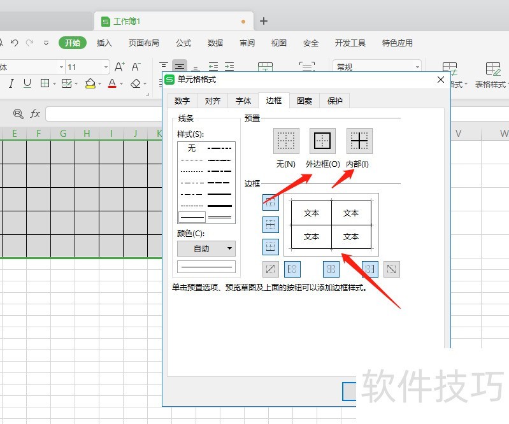Toggle the bottom border button
The image size is (509, 424).
coord(271,246)
